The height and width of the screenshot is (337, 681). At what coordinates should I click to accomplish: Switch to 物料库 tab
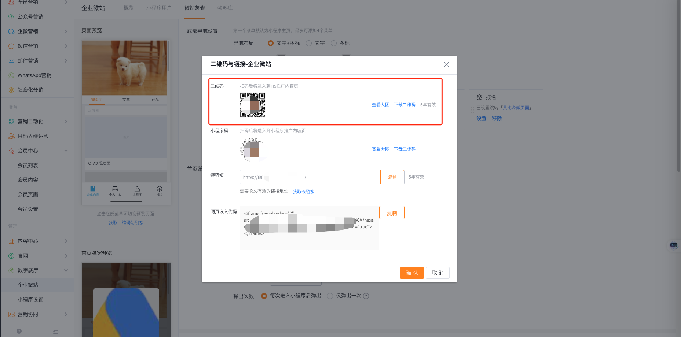(225, 8)
